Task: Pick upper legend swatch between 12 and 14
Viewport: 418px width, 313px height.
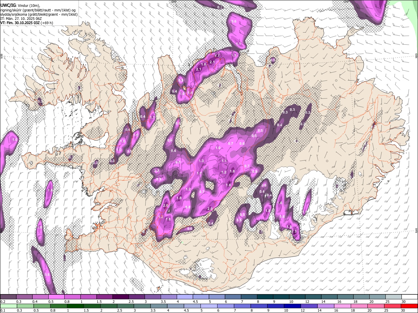Action: (313, 297)
